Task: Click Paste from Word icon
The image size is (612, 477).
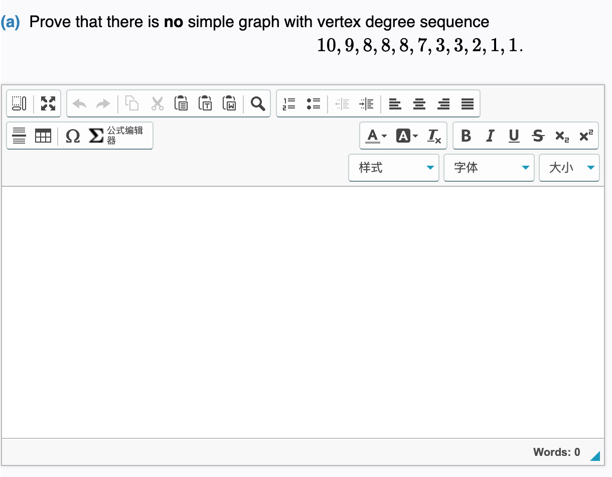Action: tap(229, 104)
